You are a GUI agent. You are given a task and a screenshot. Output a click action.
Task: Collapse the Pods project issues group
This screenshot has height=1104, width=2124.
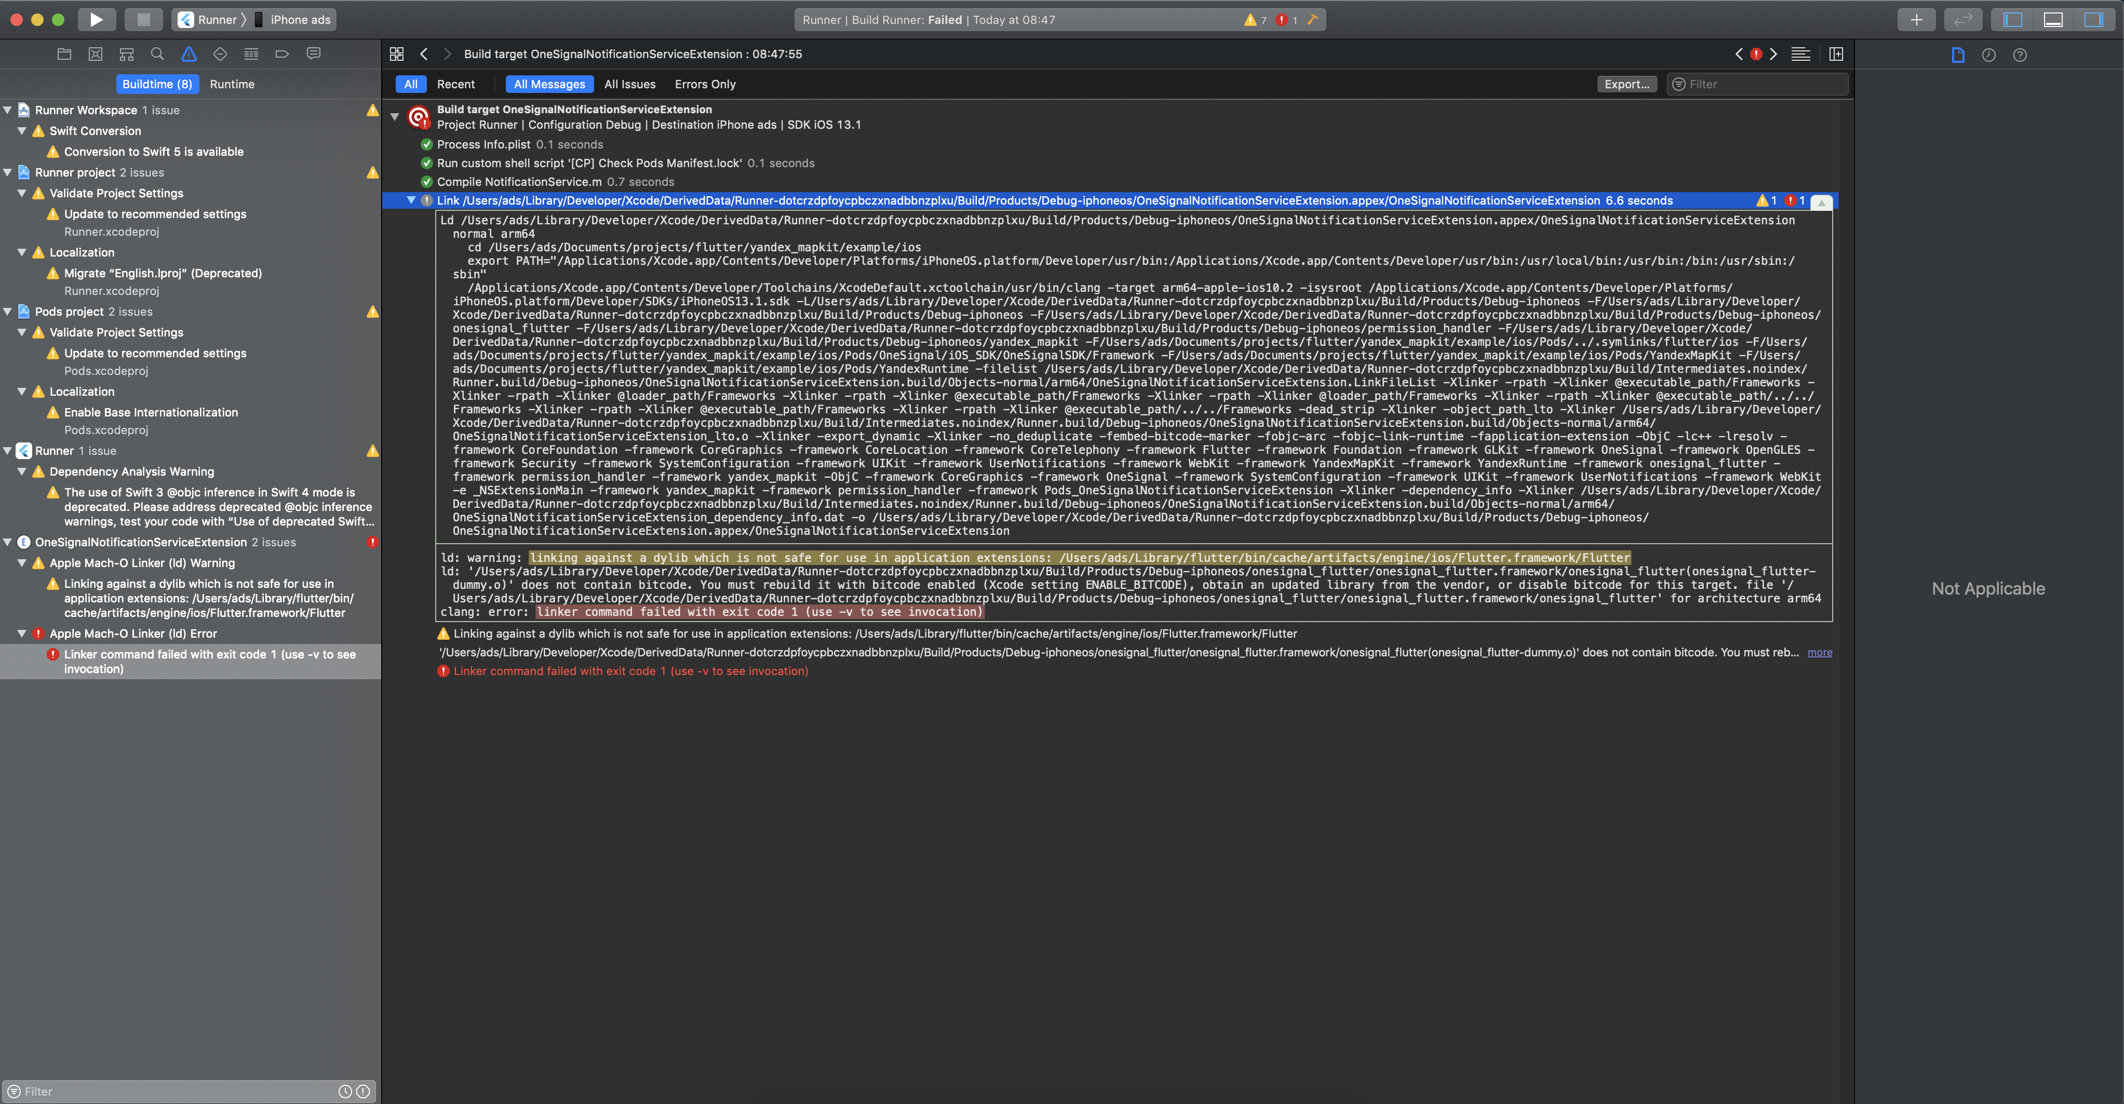[7, 312]
